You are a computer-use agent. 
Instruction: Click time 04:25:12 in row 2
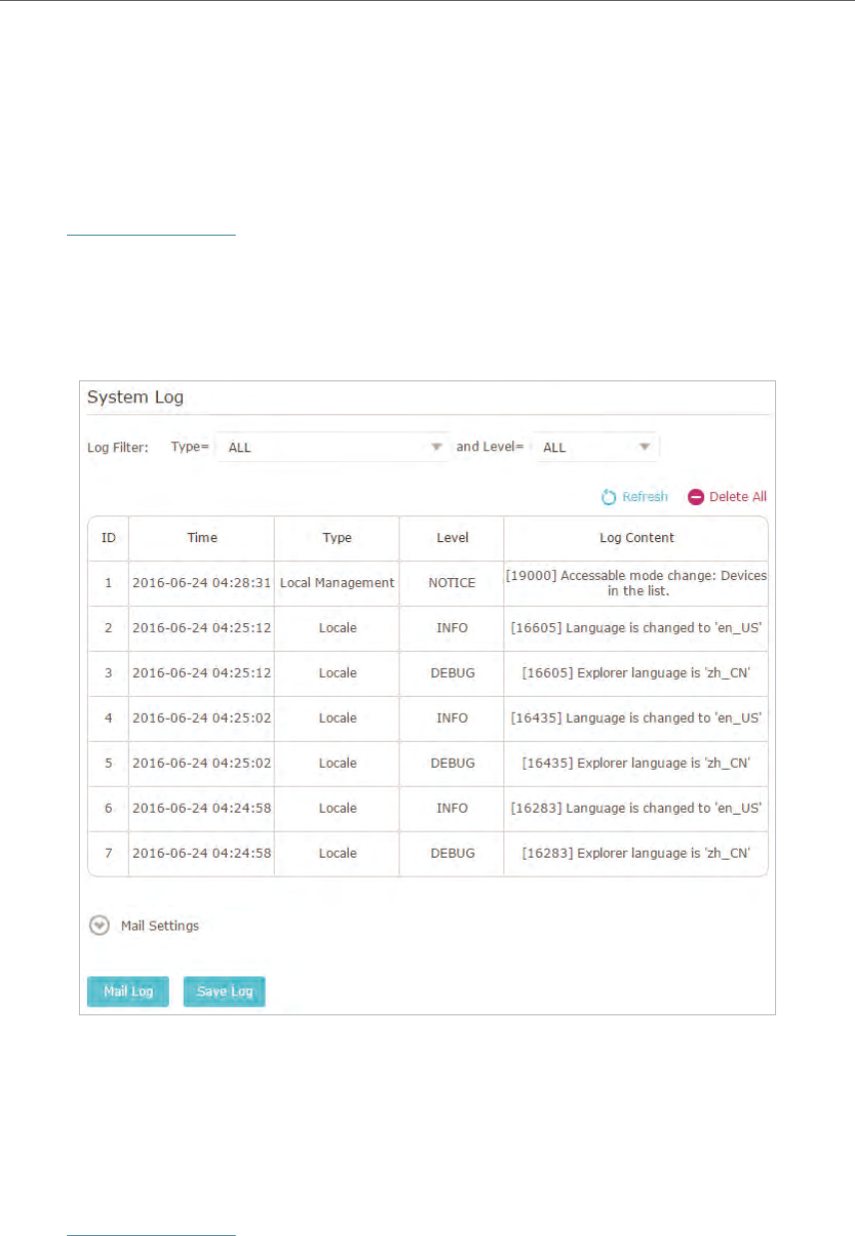pos(202,628)
